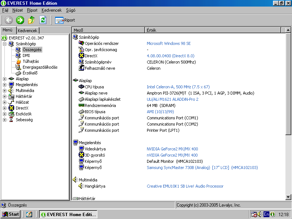Open Videokártya NVIDIA GeForce2 MX link

[x=172, y=149]
